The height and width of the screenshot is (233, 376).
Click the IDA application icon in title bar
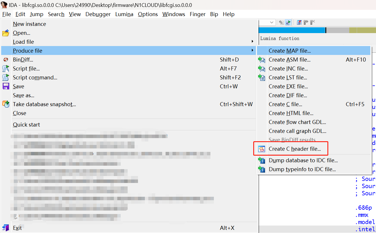tap(4, 5)
